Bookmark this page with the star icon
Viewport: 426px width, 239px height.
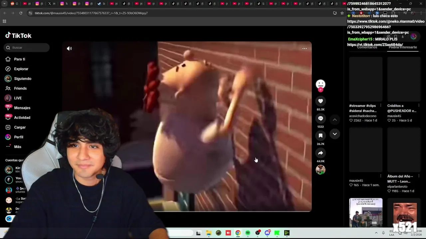click(x=342, y=13)
